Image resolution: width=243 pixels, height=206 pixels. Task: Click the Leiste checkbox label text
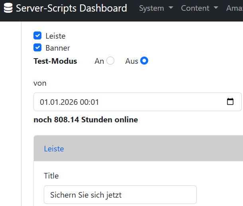[x=55, y=36]
